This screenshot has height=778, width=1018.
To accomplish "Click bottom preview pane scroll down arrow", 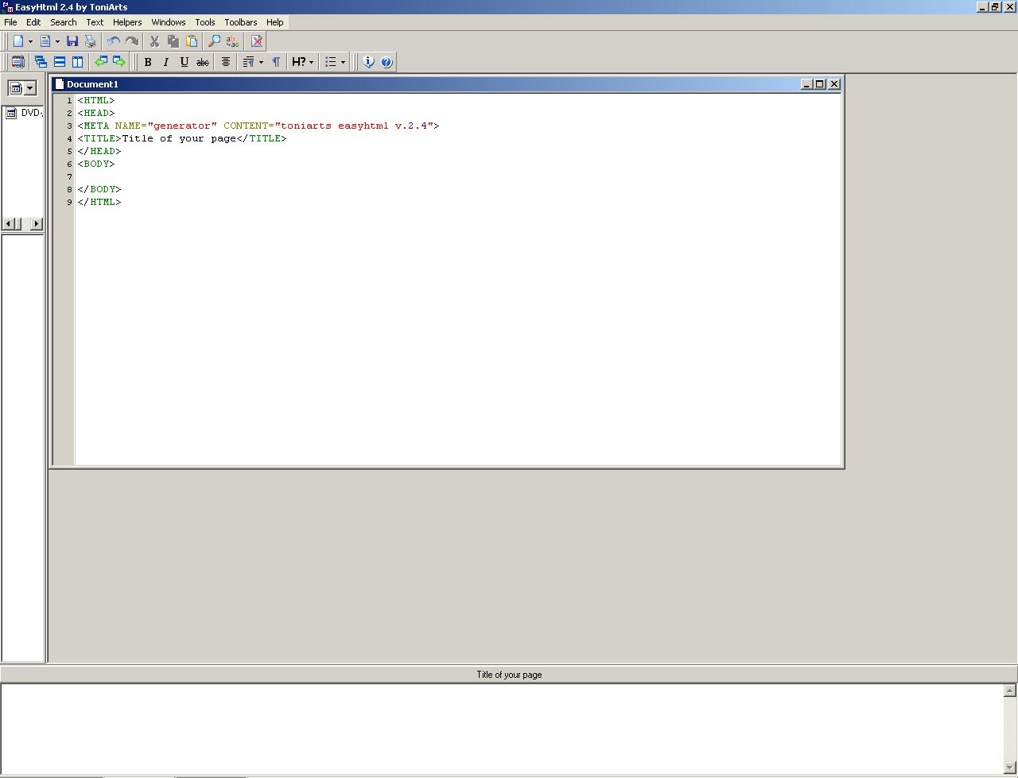I will 1011,766.
